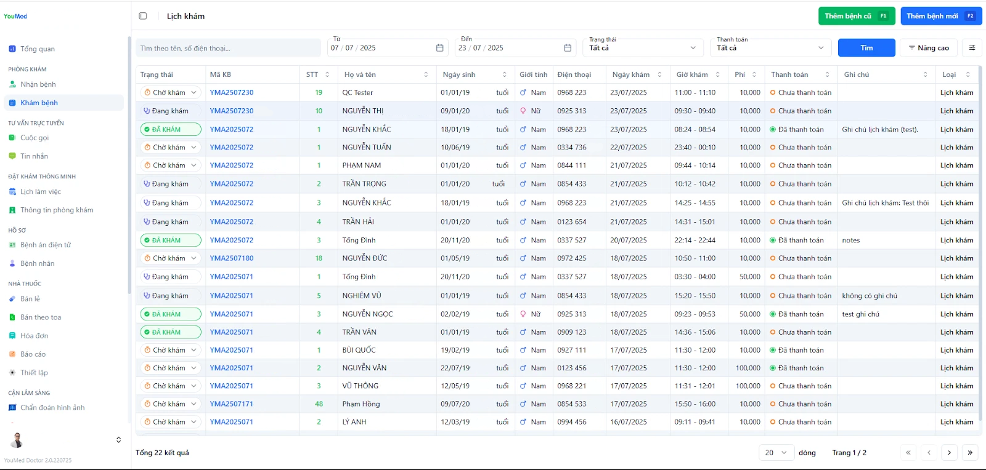
Task: Open calendar picker in the Từ date field
Action: 439,48
